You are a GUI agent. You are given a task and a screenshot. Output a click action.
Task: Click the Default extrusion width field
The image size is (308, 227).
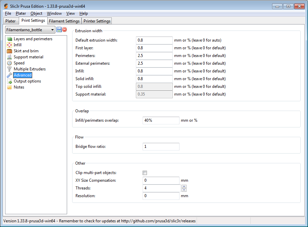(154, 40)
